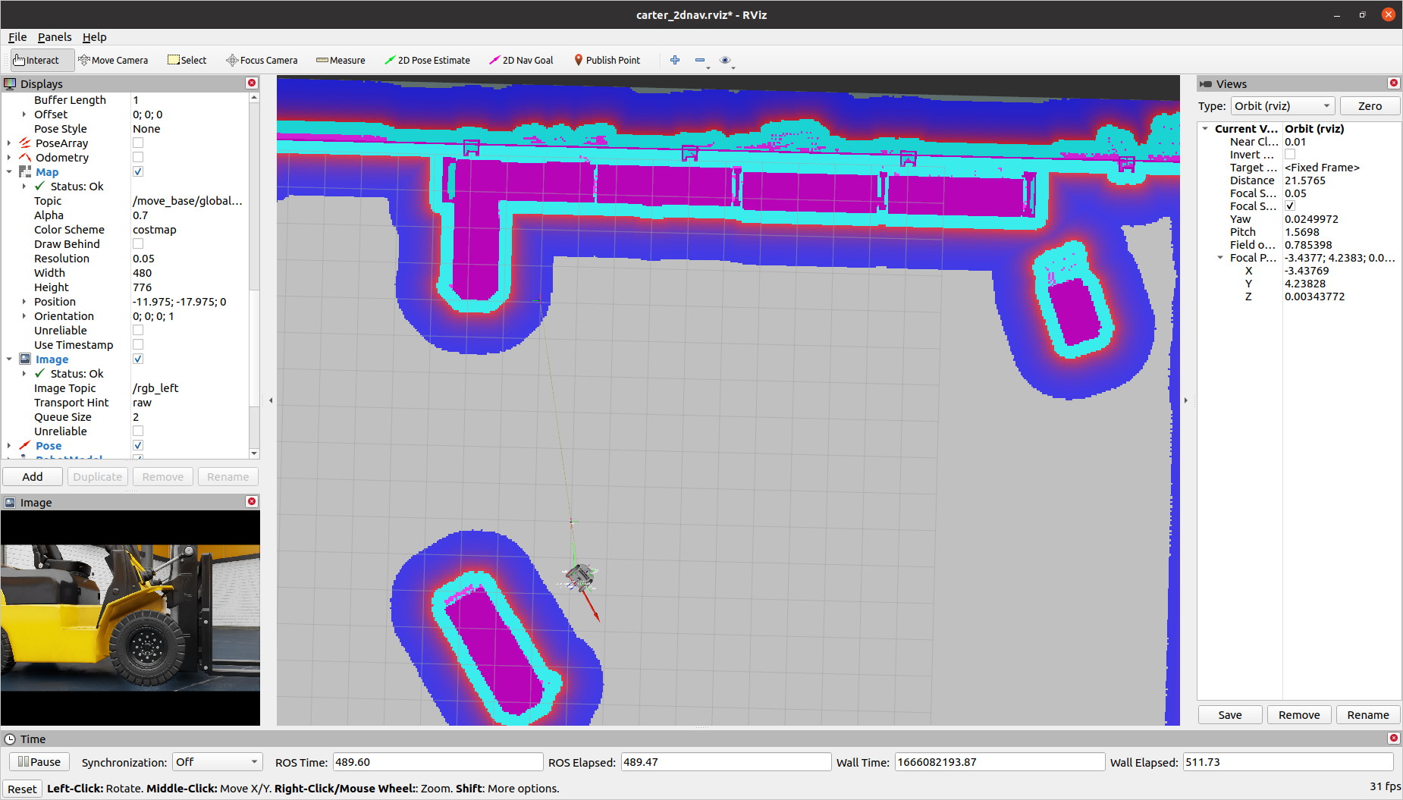Screen dimensions: 1403x800
Task: Close the Image panel
Action: tap(252, 502)
